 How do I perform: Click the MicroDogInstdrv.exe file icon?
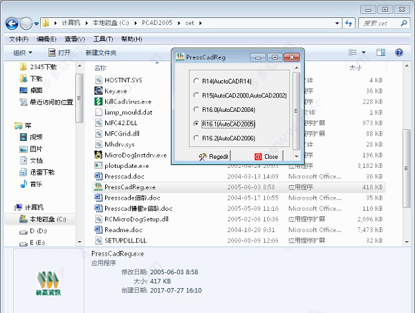pos(98,155)
